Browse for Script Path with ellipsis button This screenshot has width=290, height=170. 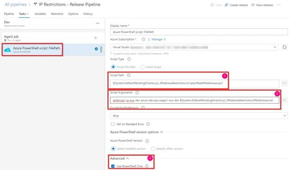(x=284, y=83)
